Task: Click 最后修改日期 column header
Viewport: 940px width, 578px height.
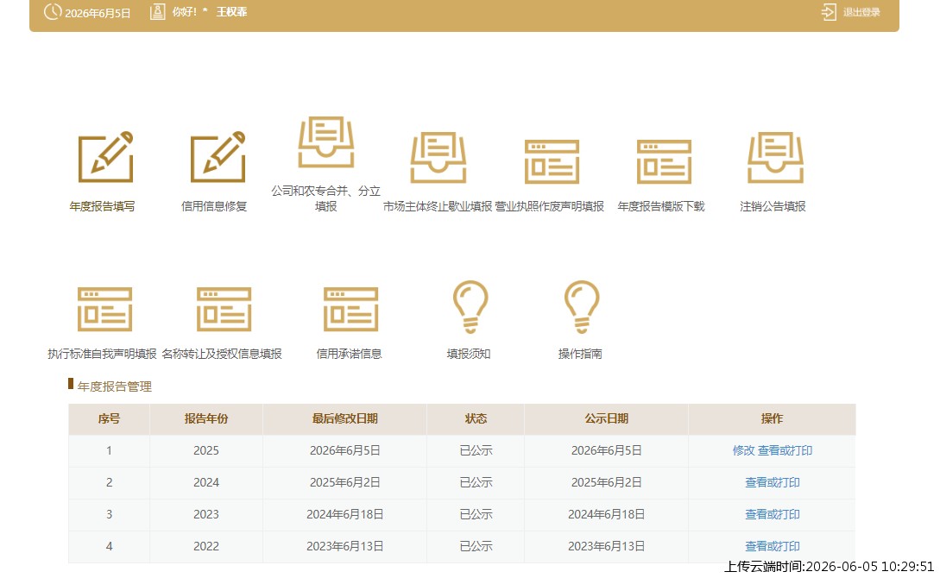Action: (x=344, y=418)
